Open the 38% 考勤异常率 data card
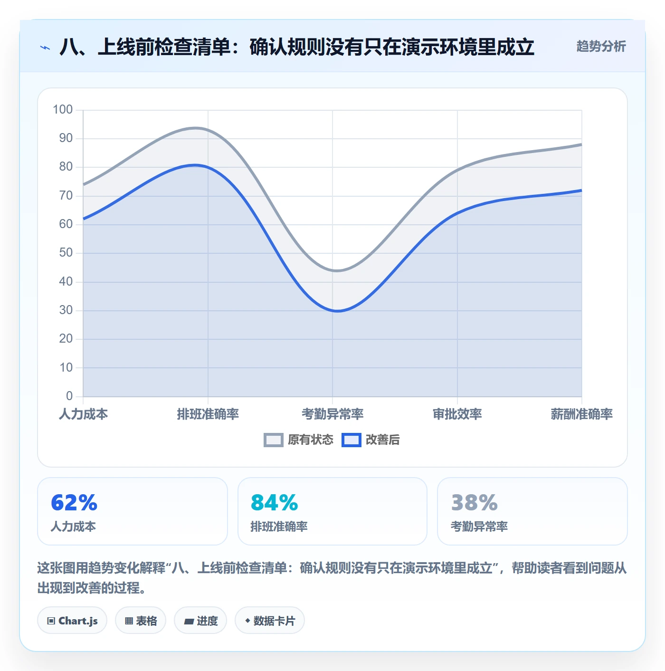This screenshot has width=665, height=671. 532,511
